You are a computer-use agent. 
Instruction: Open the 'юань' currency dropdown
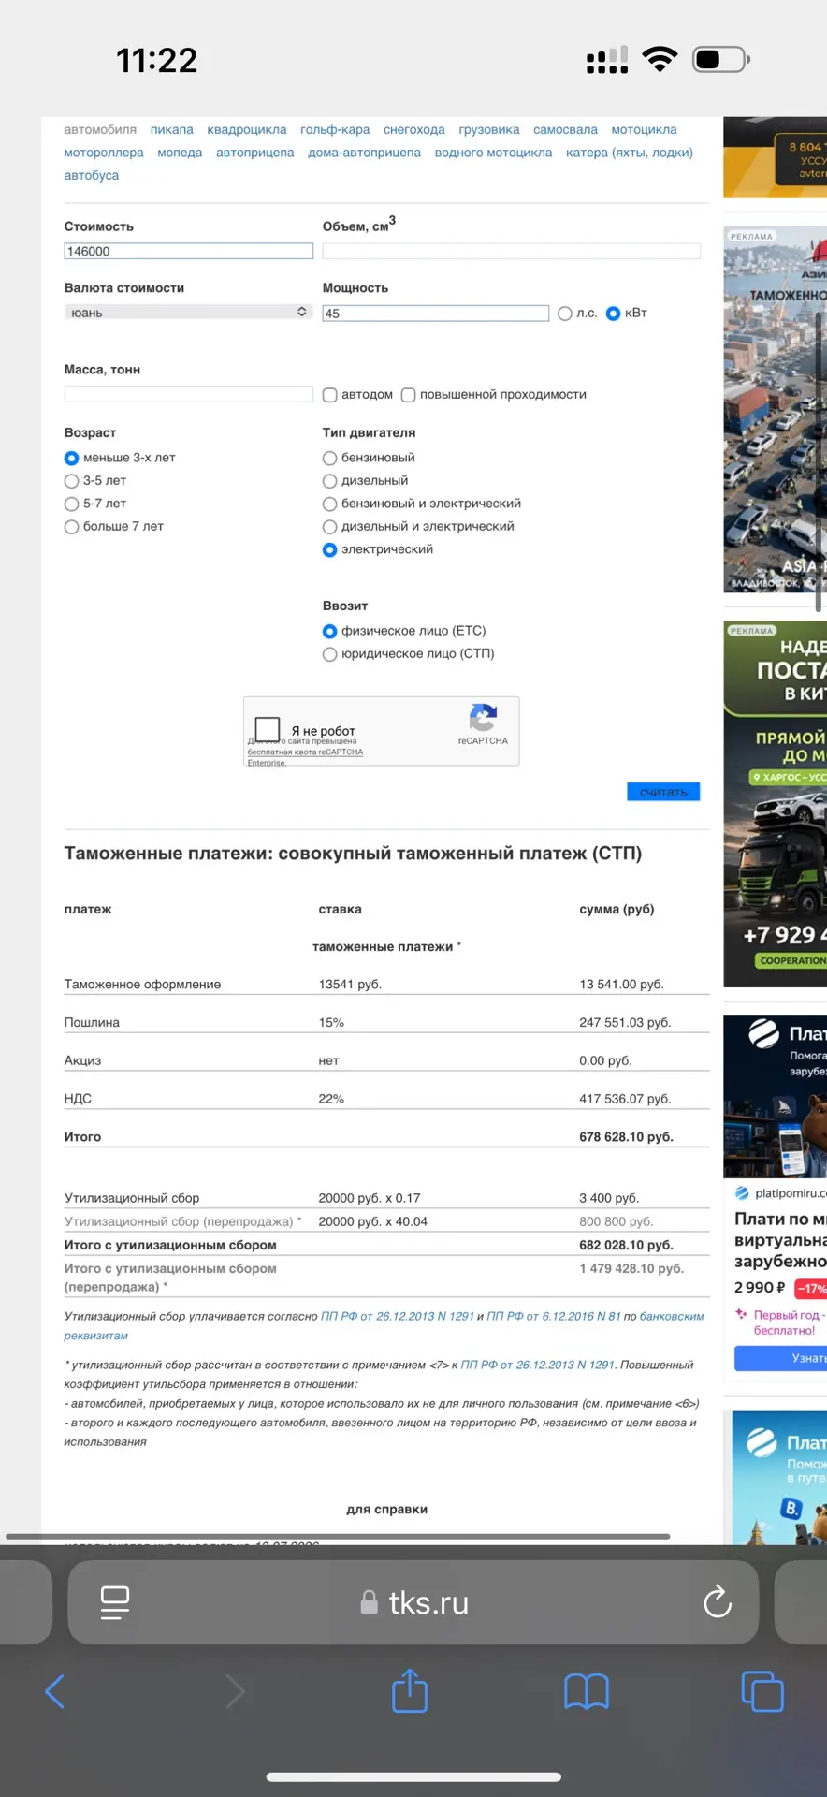click(188, 313)
